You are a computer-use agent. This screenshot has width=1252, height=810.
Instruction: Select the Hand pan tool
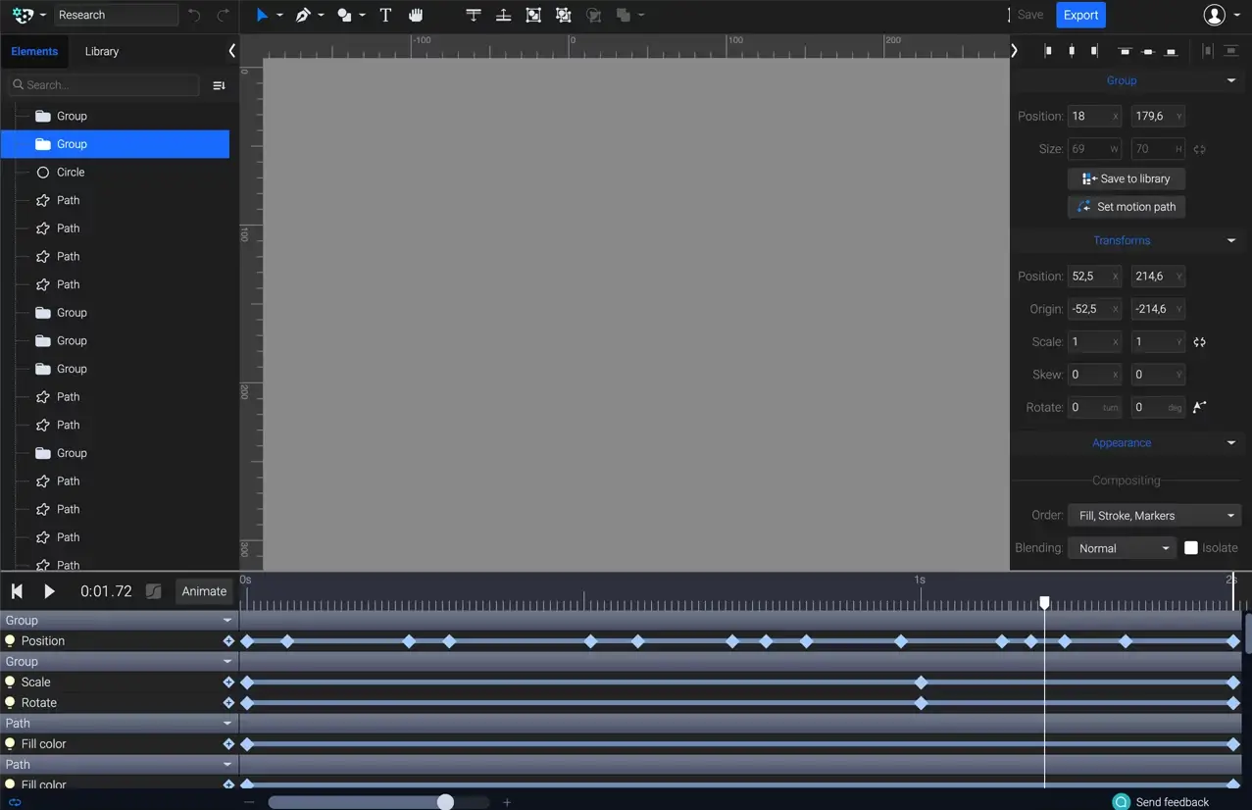(416, 15)
